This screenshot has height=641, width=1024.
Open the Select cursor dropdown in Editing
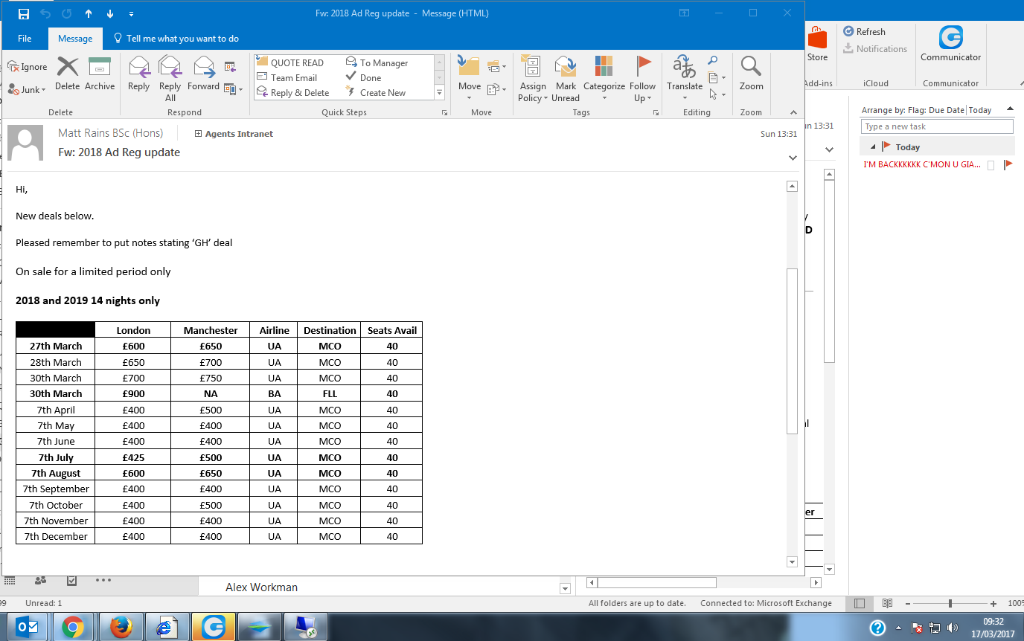coord(717,94)
